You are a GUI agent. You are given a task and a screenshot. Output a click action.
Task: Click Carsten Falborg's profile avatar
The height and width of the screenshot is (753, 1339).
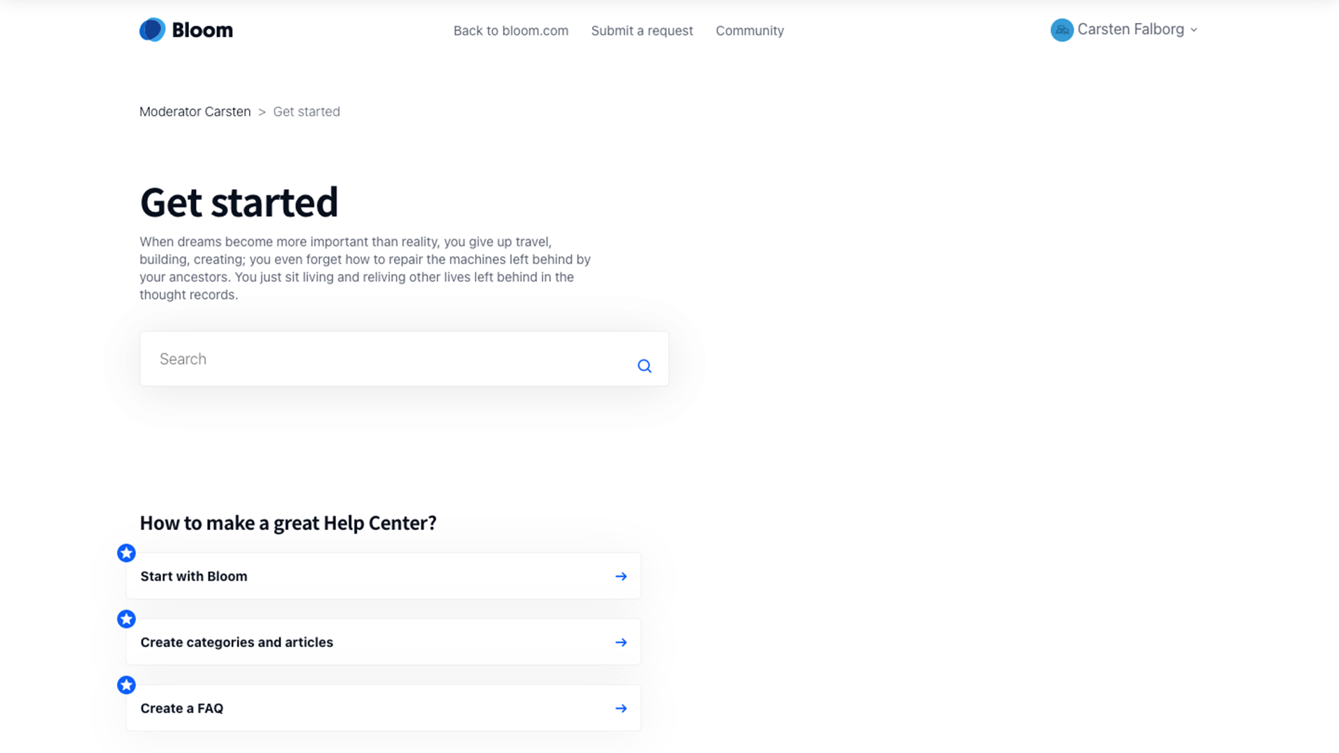click(1061, 30)
